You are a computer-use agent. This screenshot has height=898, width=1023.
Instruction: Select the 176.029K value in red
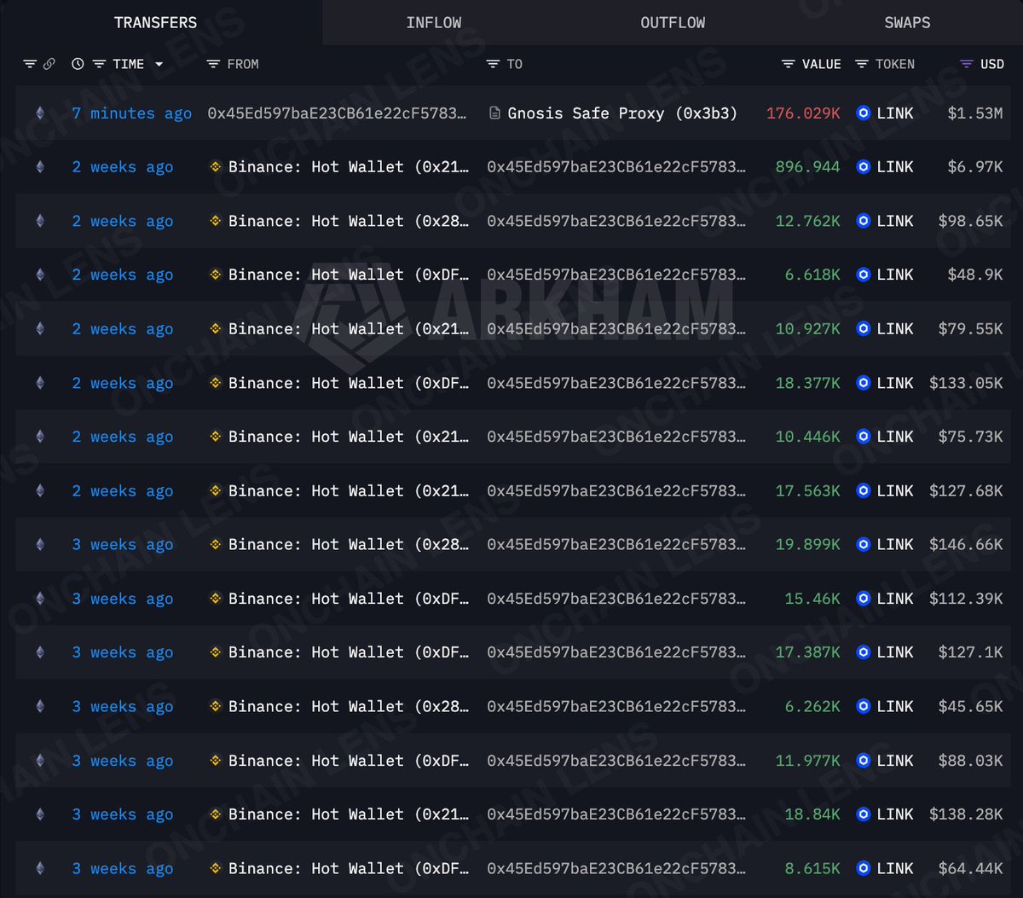click(x=803, y=113)
